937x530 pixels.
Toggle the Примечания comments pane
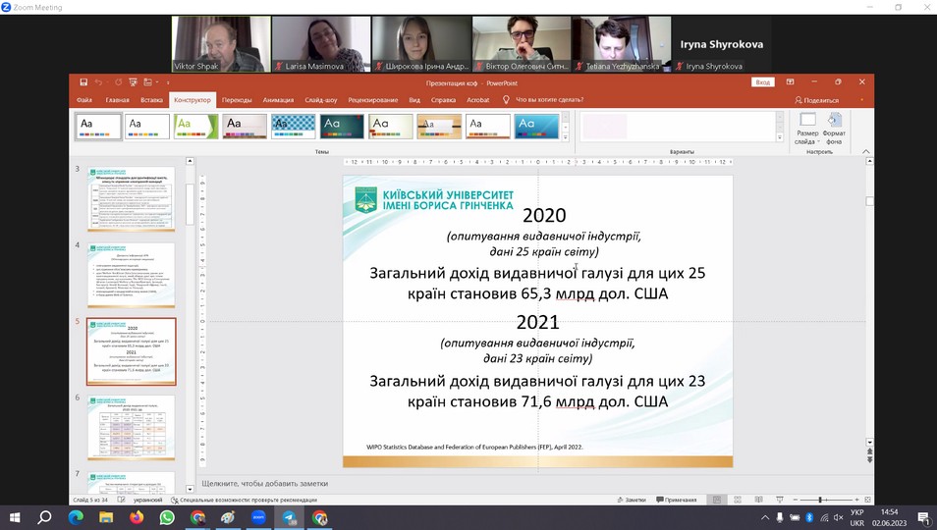click(x=676, y=501)
